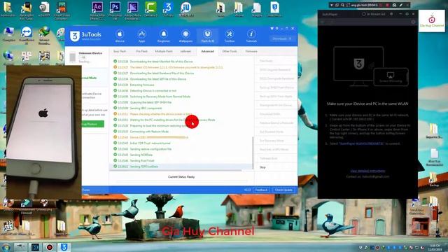Open the Tutorials section in 3uTools

point(251,36)
